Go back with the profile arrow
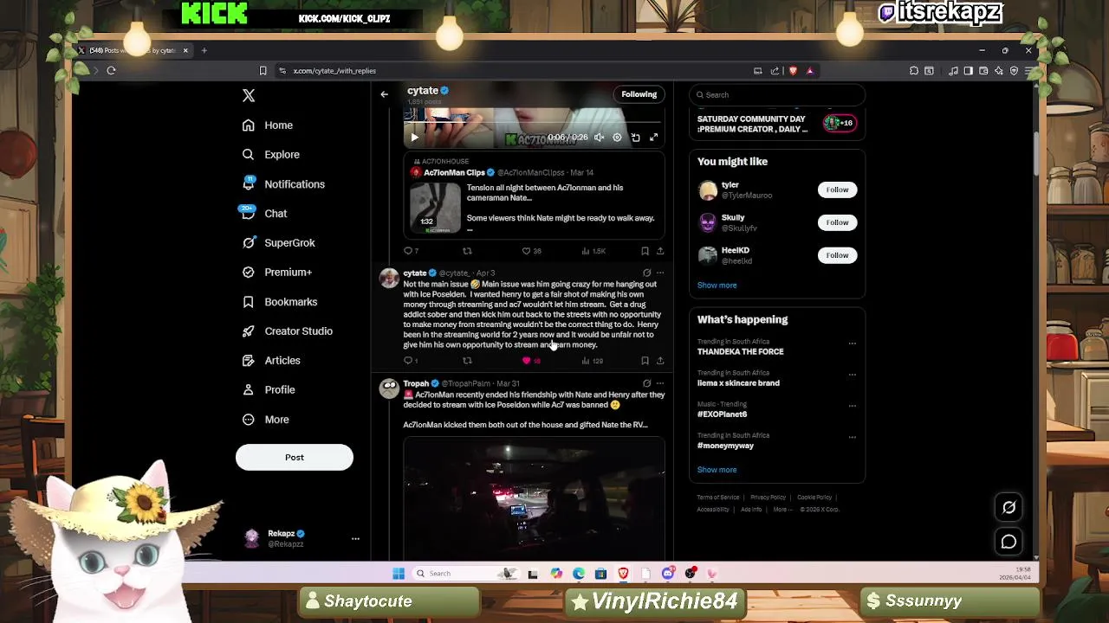The height and width of the screenshot is (623, 1109). [x=385, y=94]
